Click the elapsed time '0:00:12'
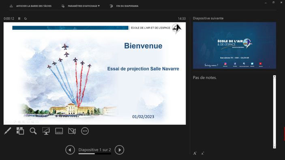Screen dimensions: 285x160 pos(9,19)
